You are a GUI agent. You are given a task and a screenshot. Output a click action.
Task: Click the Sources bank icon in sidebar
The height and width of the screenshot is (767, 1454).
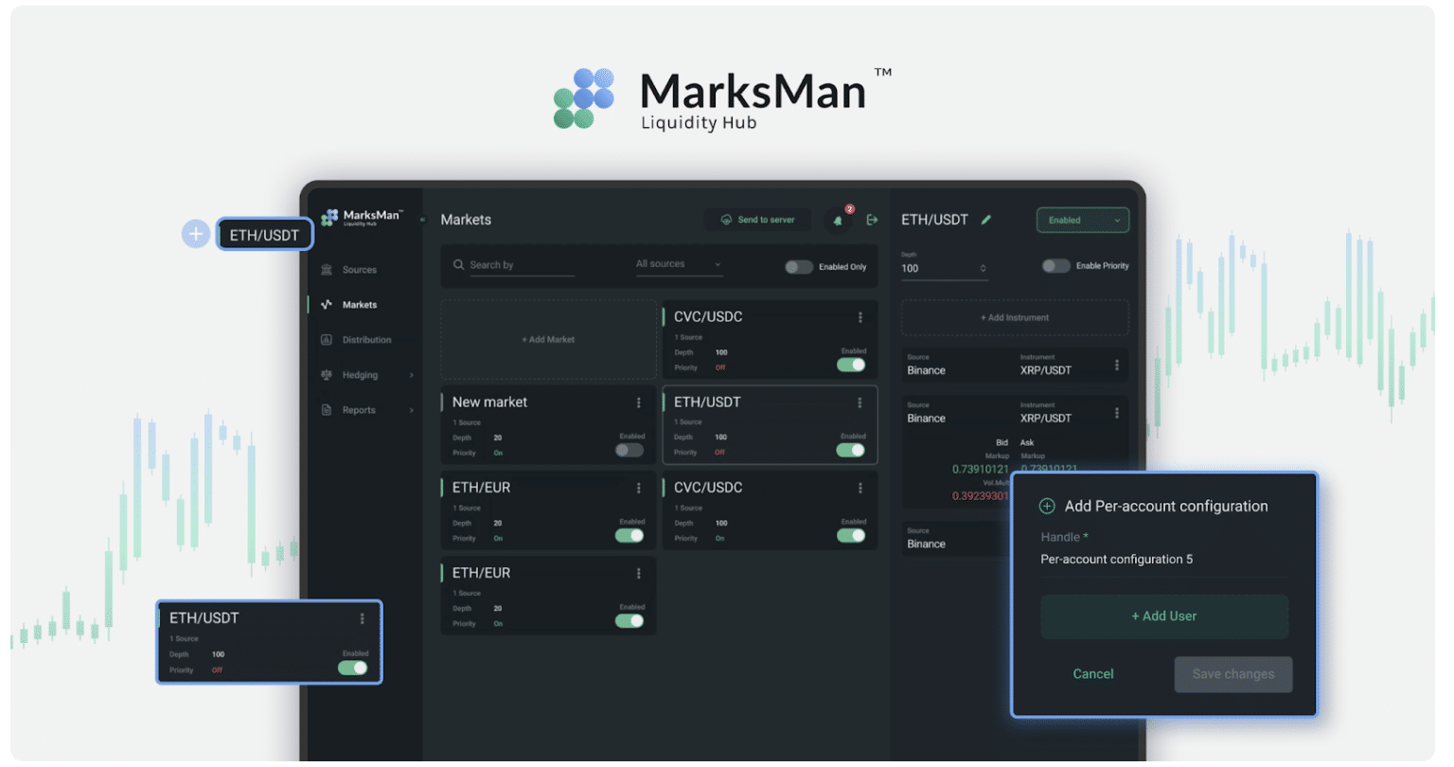coord(327,270)
